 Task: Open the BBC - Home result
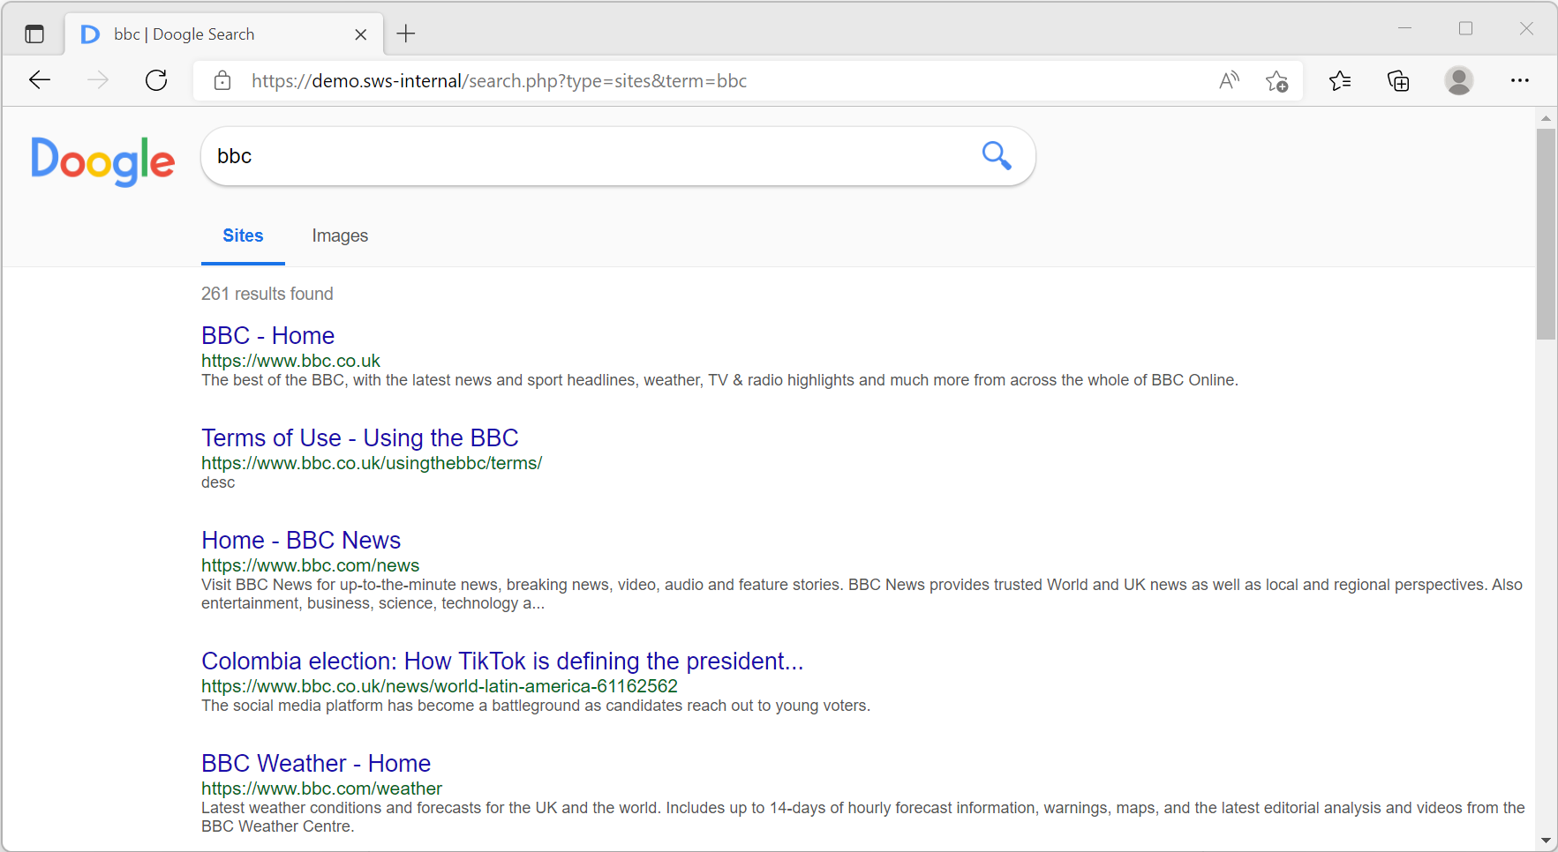coord(267,336)
